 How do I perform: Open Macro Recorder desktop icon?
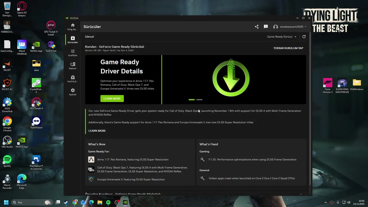click(7, 182)
